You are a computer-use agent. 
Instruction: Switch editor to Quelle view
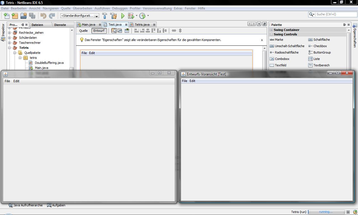83,31
